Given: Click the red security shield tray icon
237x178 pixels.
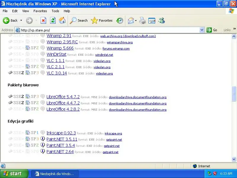Looking at the screenshot, I should click(x=215, y=174).
